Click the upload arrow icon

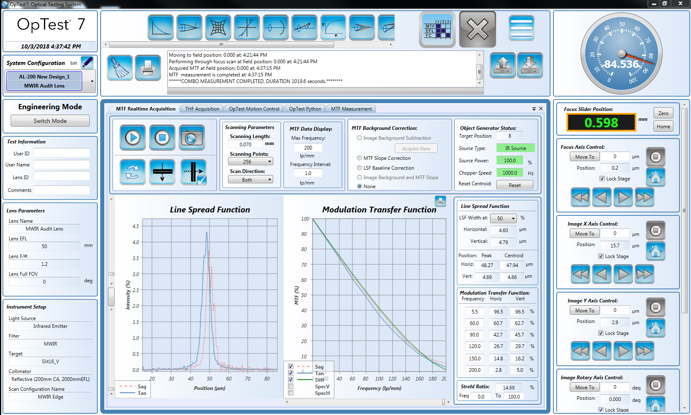(x=503, y=65)
